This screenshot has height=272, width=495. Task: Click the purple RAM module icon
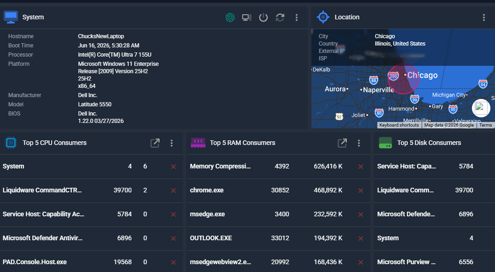pos(198,143)
